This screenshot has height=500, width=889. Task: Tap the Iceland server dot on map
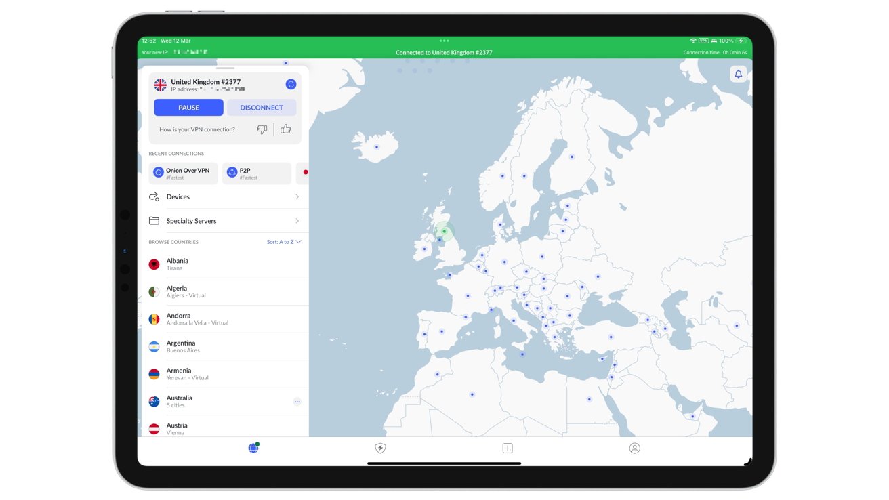point(377,147)
